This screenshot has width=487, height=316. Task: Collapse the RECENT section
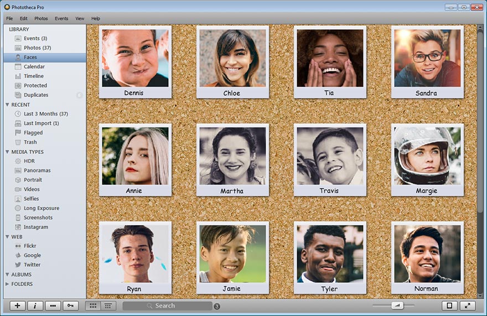pyautogui.click(x=7, y=105)
